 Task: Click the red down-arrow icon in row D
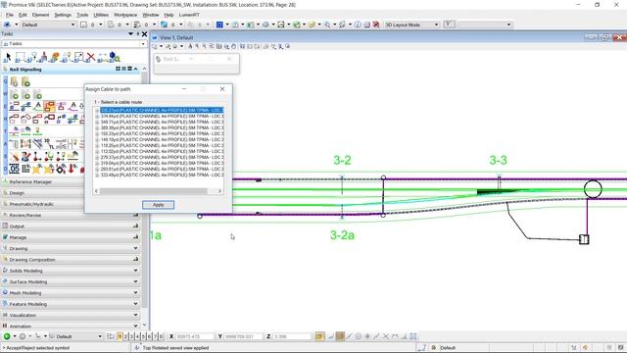(x=72, y=169)
